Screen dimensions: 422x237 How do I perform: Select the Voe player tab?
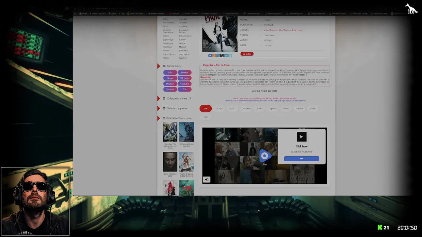[x=205, y=108]
